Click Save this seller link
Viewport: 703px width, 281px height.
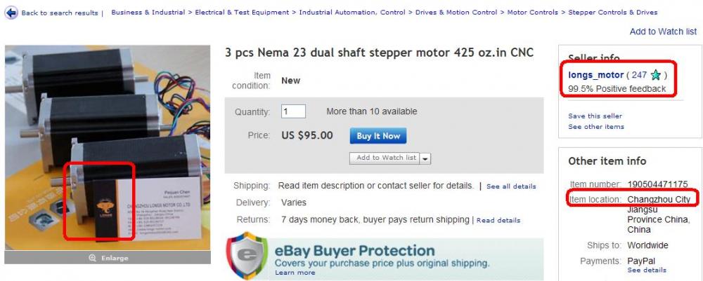click(595, 116)
